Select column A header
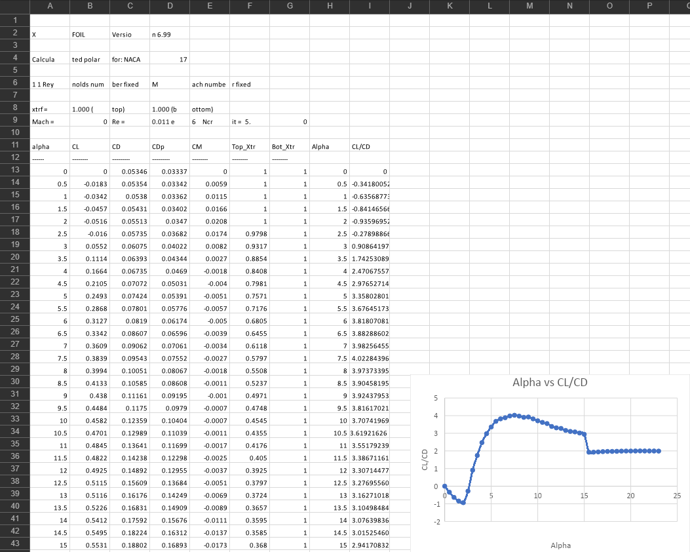The width and height of the screenshot is (690, 552). pos(50,6)
